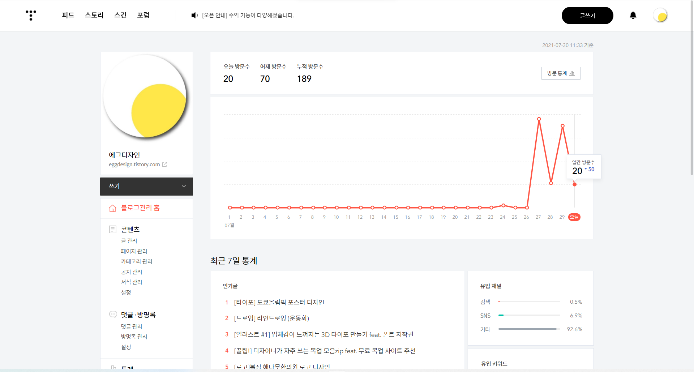Open the 포럼 menu
Screen dimensions: 694x372
coord(143,15)
